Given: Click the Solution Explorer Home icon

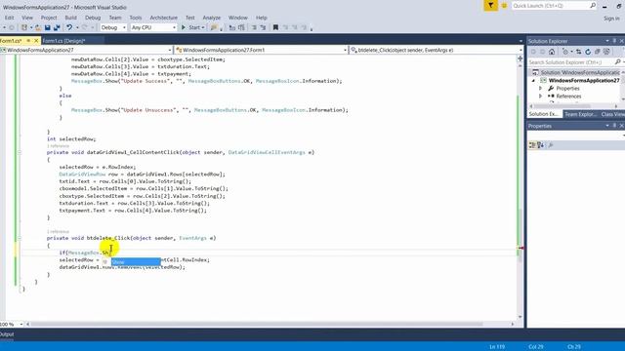Looking at the screenshot, I should 552,52.
